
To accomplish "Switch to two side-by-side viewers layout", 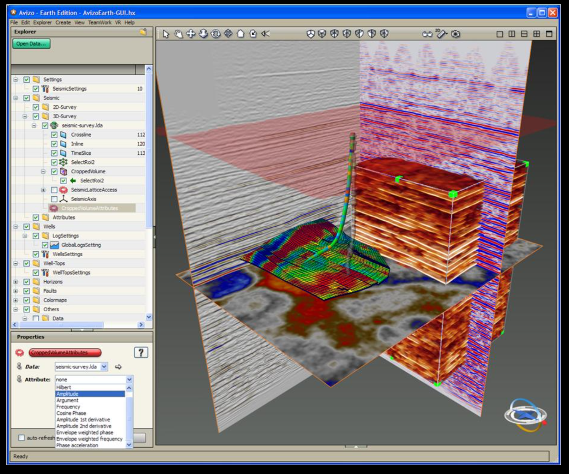I will click(512, 34).
